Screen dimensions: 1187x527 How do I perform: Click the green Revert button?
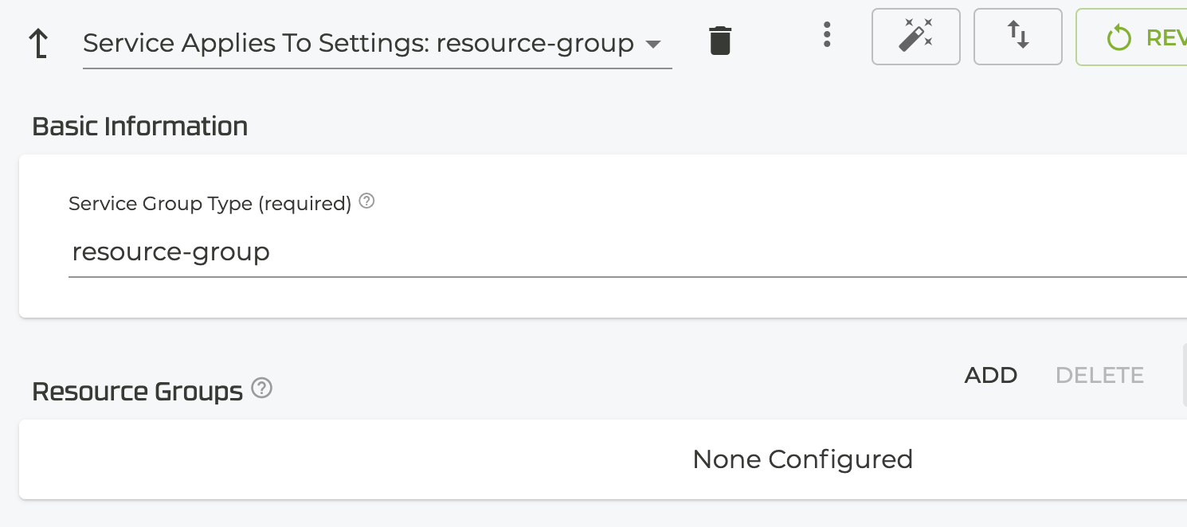point(1139,37)
